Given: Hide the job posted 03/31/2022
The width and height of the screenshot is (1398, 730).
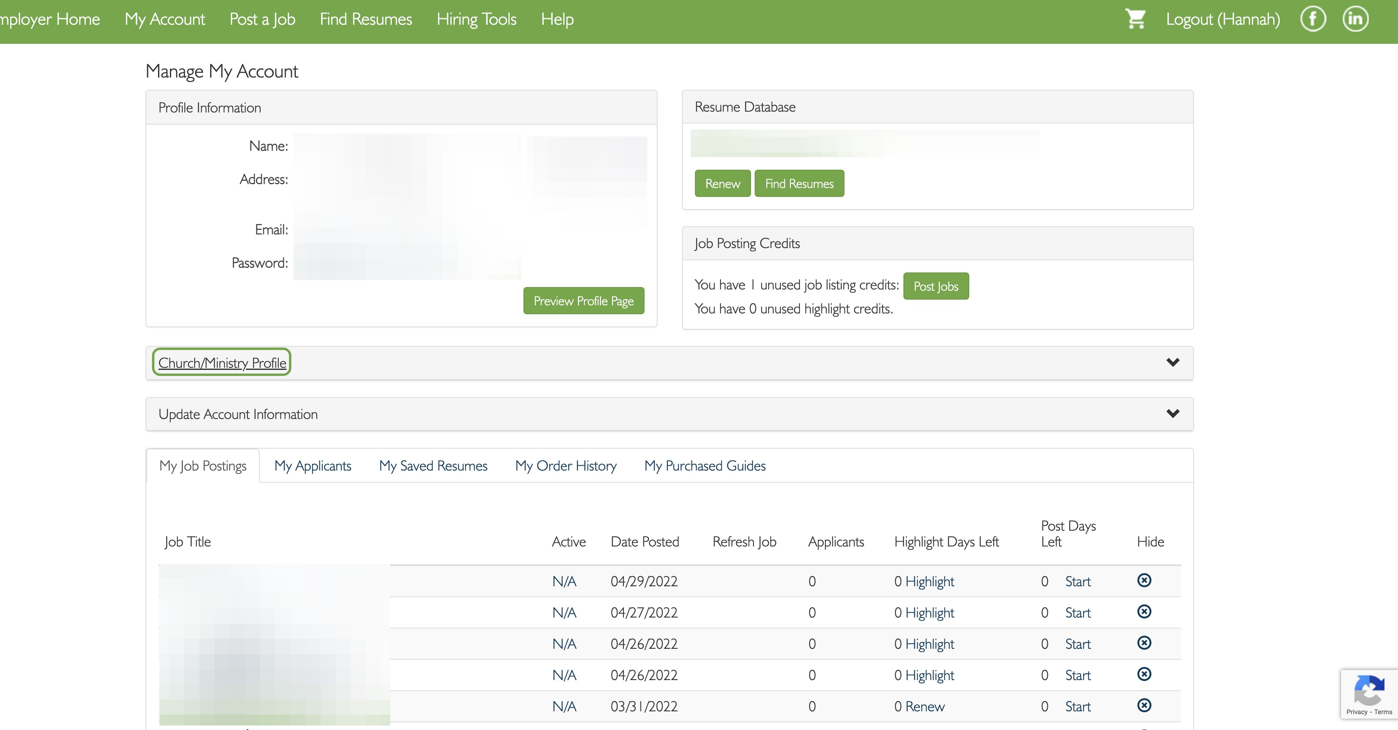Looking at the screenshot, I should pos(1144,705).
